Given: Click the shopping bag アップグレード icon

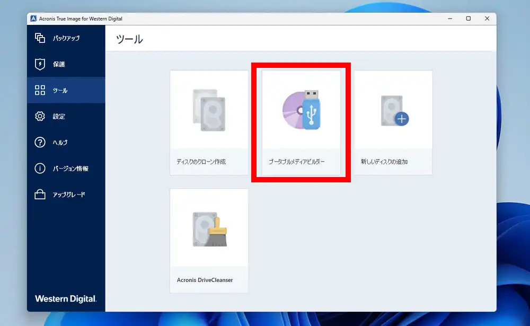Looking at the screenshot, I should [x=40, y=195].
